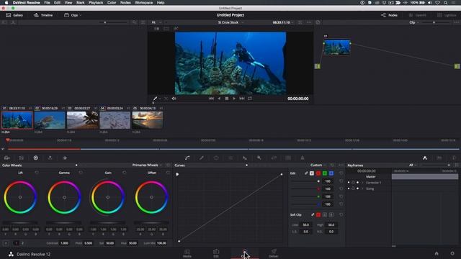Select the Curves palette icon
The height and width of the screenshot is (259, 461).
click(187, 158)
